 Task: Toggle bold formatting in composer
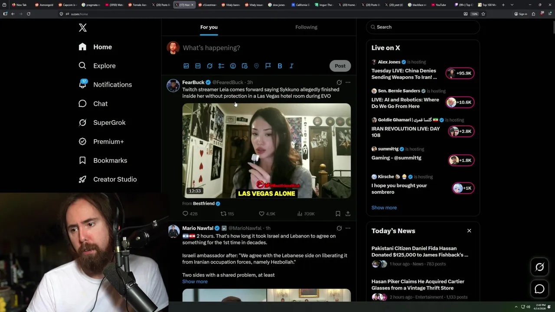pyautogui.click(x=280, y=66)
